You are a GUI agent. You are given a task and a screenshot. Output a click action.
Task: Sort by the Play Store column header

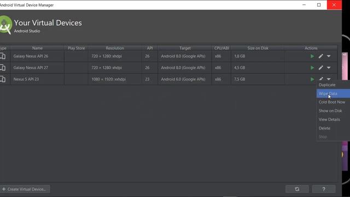(x=77, y=48)
